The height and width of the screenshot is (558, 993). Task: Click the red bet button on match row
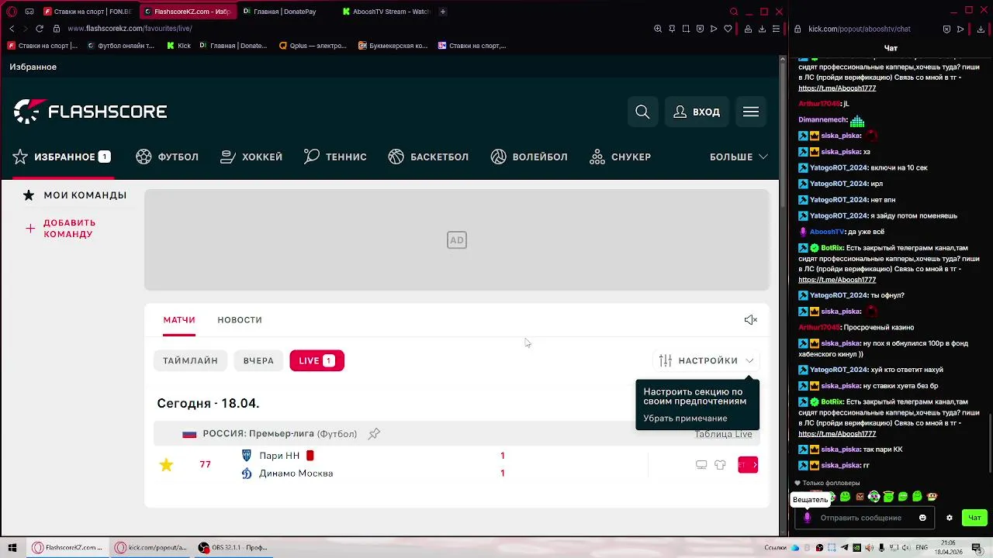pos(748,465)
